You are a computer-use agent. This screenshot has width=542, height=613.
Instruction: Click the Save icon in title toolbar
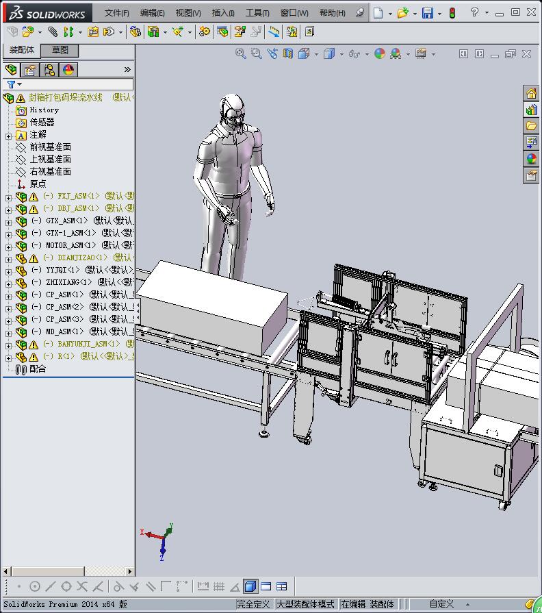428,13
